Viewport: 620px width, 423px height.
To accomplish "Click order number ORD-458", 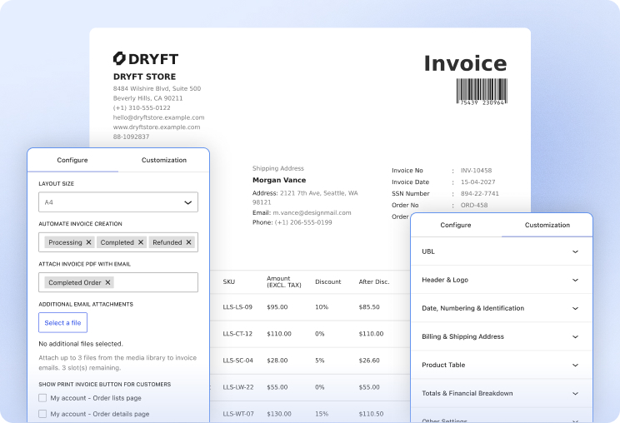I will click(474, 205).
